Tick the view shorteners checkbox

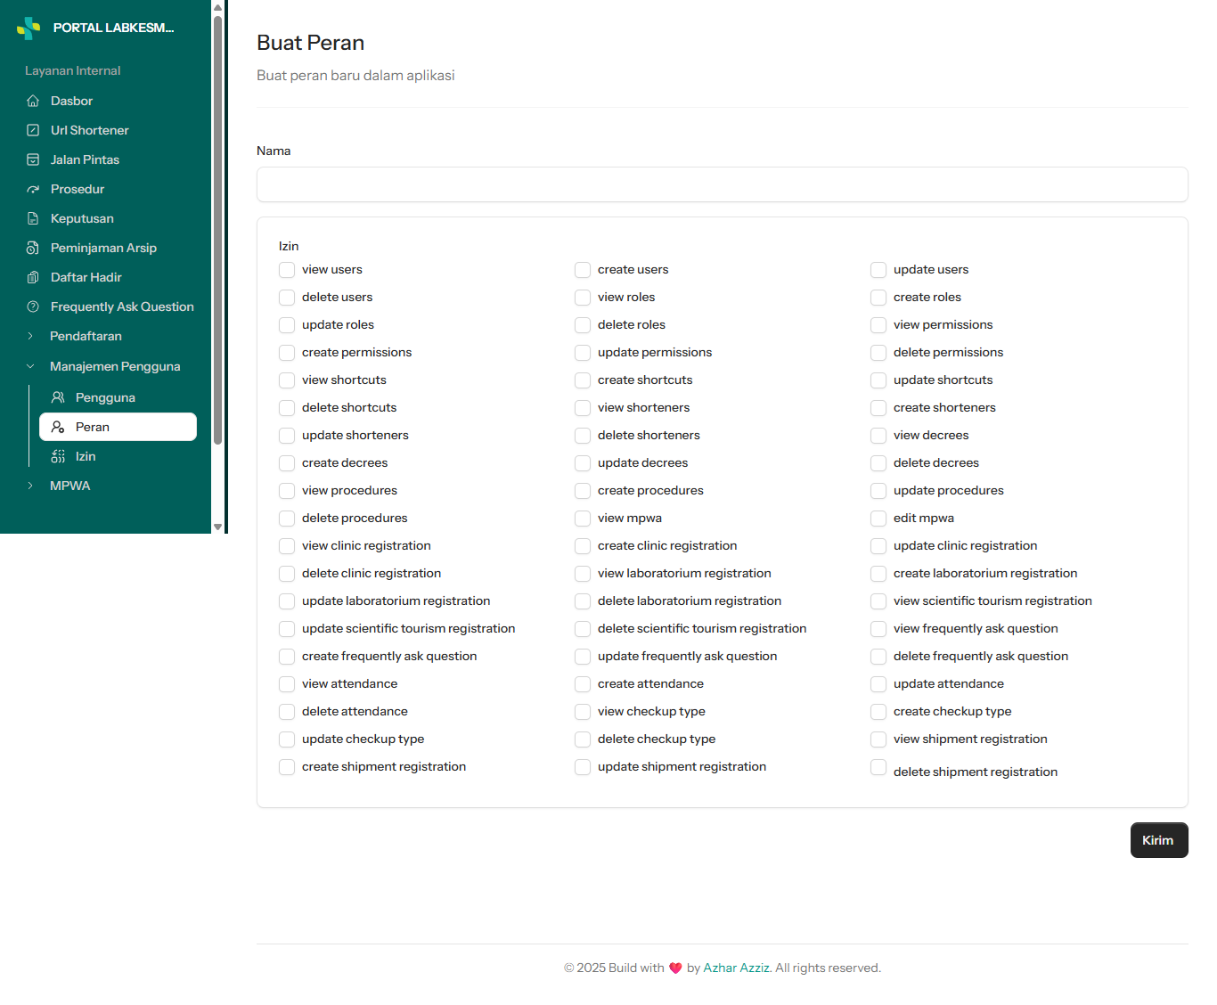pyautogui.click(x=583, y=408)
